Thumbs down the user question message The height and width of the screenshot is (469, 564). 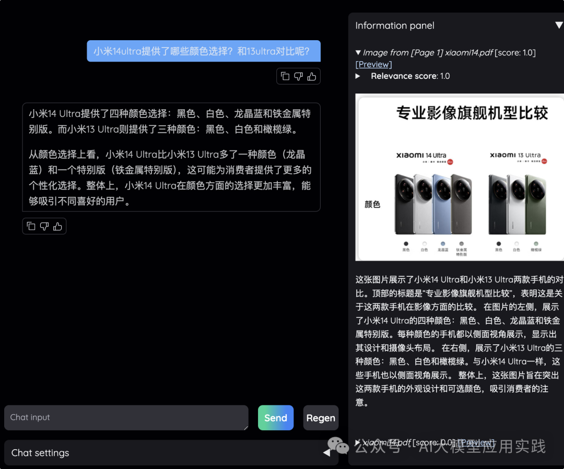click(299, 76)
